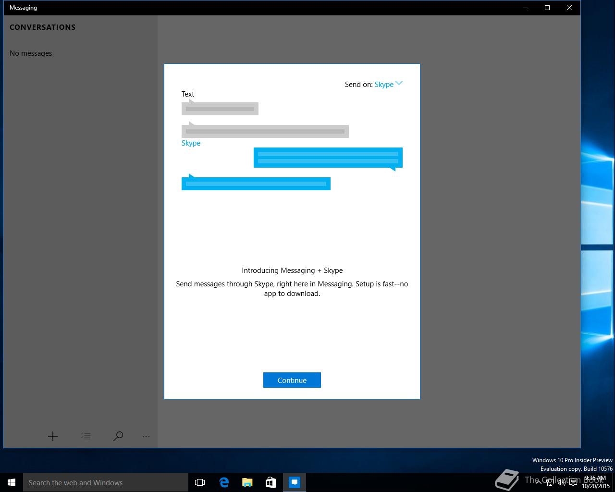Click the Skype link next to Send on
The height and width of the screenshot is (492, 615).
pyautogui.click(x=384, y=85)
